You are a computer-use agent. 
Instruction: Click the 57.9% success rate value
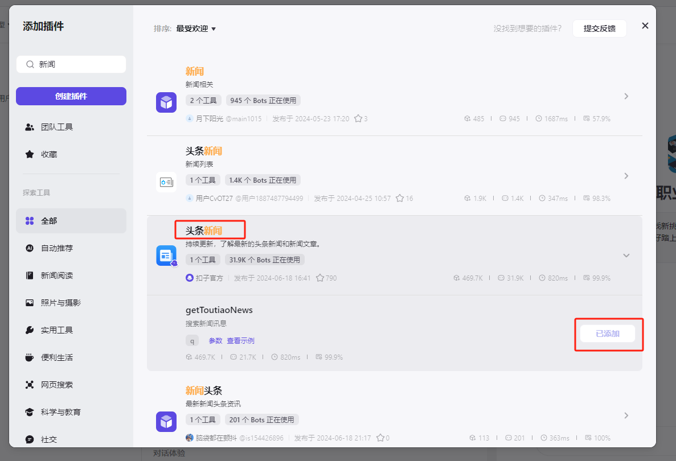(601, 118)
